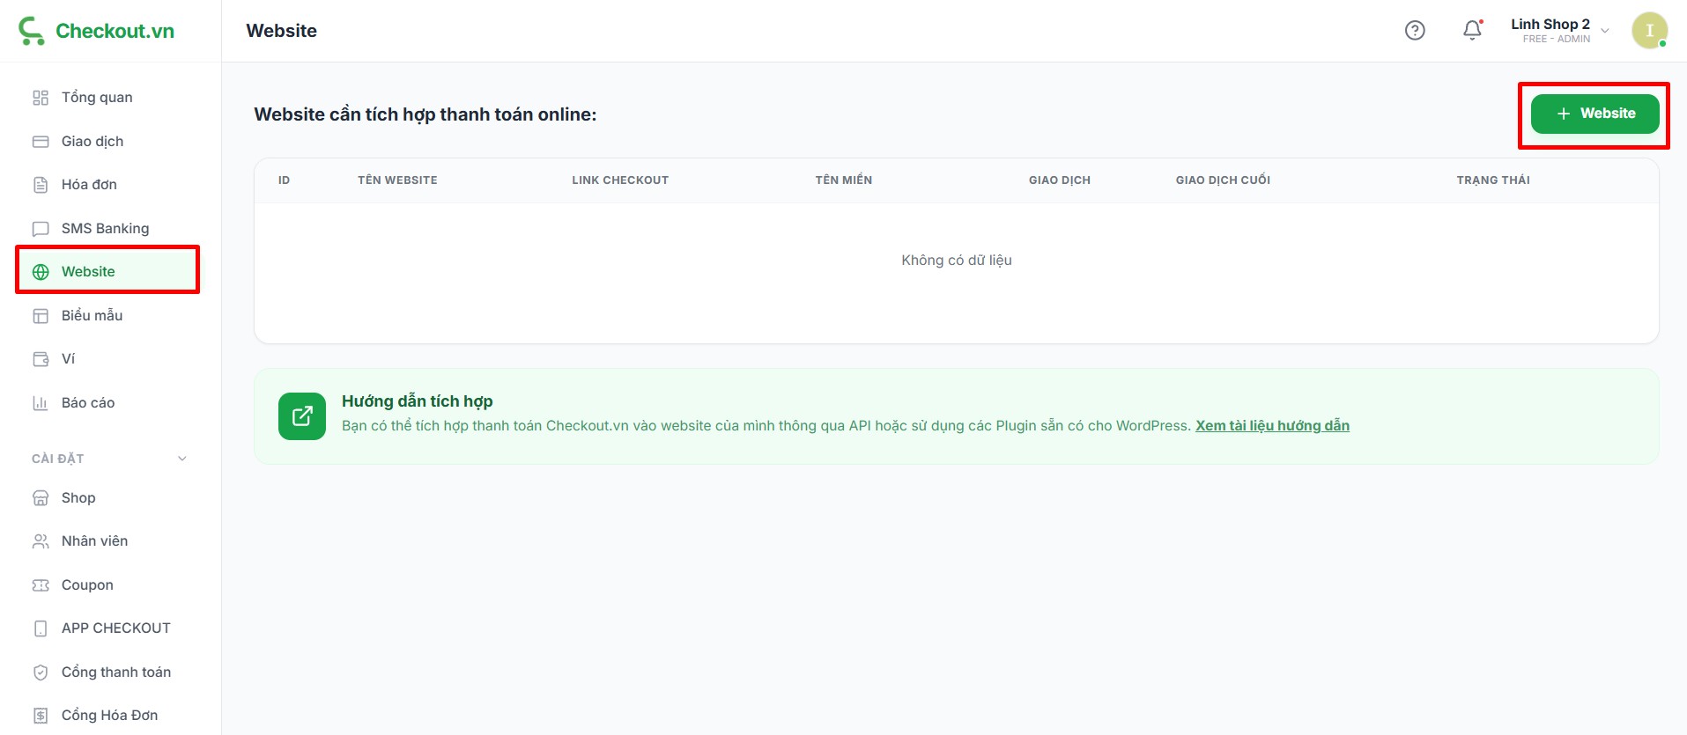Image resolution: width=1687 pixels, height=735 pixels.
Task: Click the Tổng quan dashboard icon
Action: tap(41, 98)
